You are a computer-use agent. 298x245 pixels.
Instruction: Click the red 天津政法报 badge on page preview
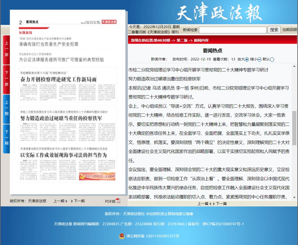coord(109,22)
